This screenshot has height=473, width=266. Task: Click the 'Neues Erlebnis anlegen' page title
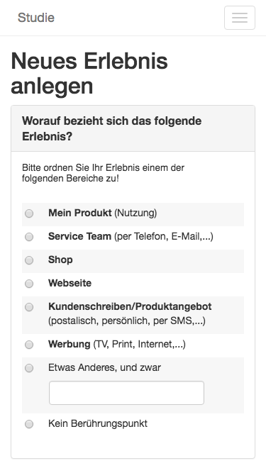(89, 73)
